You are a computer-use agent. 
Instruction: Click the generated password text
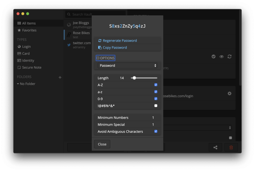click(127, 26)
